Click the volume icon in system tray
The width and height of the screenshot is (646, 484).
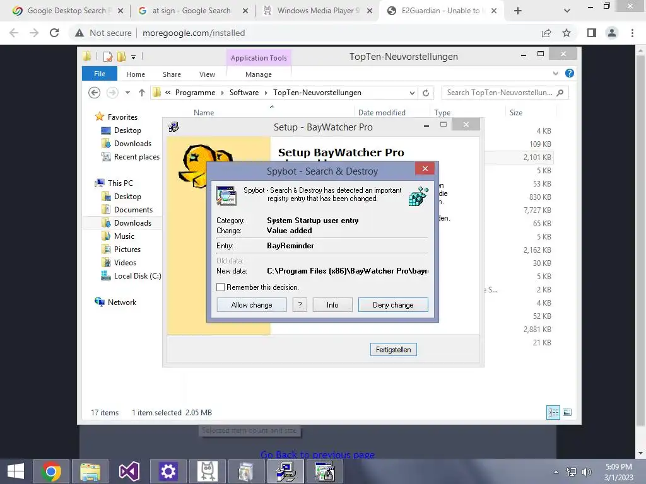(586, 472)
